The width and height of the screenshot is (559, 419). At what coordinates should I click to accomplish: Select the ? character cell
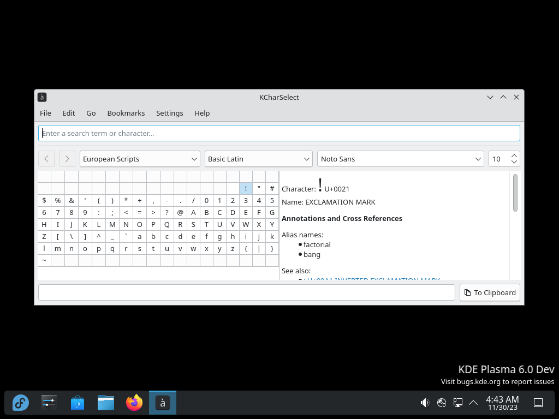pos(167,213)
